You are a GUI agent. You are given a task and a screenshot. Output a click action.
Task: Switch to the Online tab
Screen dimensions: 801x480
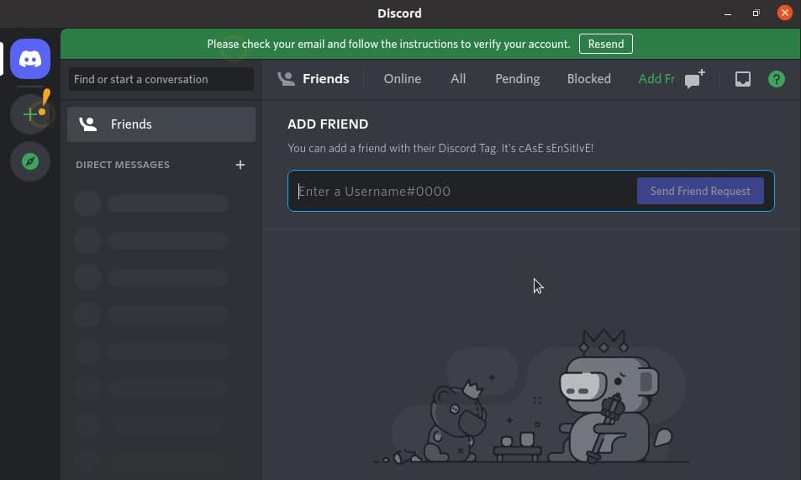pos(403,79)
